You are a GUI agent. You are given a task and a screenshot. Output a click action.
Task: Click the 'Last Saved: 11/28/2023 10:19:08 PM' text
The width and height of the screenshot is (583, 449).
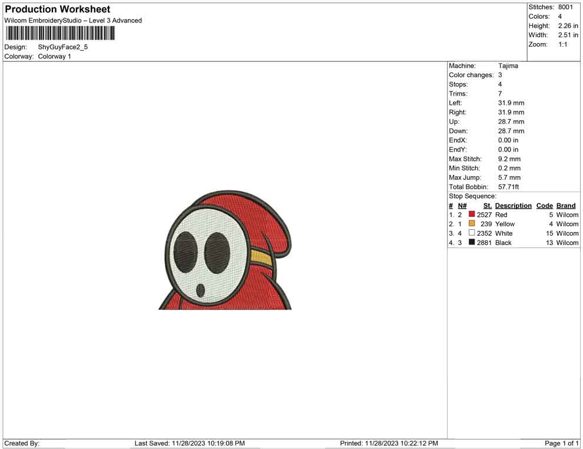(190, 443)
